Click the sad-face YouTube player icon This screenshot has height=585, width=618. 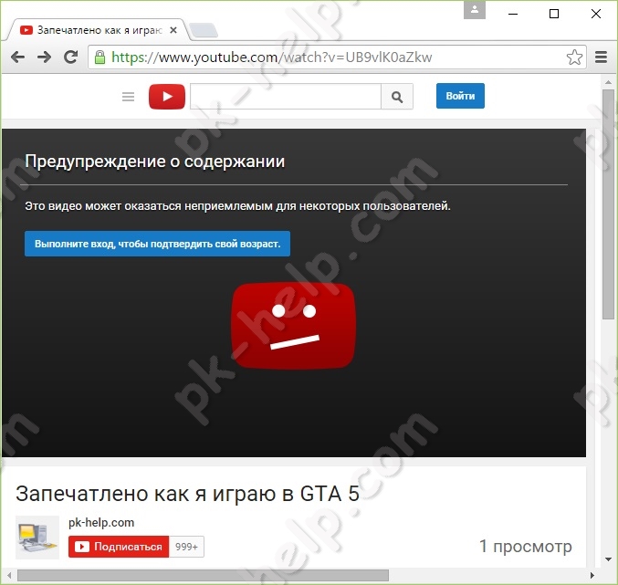tap(293, 326)
